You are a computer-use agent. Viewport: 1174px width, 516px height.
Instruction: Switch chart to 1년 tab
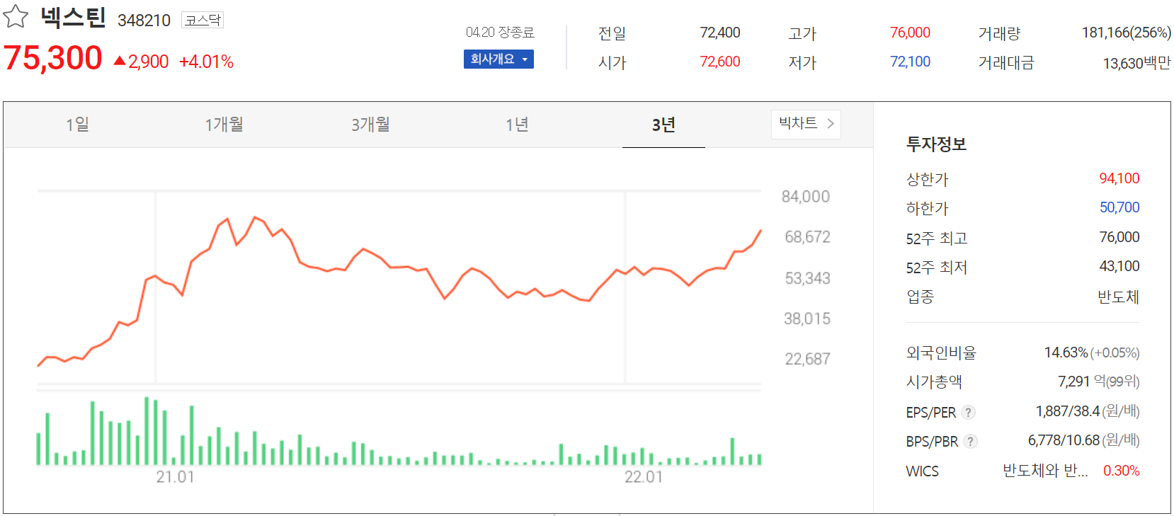(x=517, y=125)
